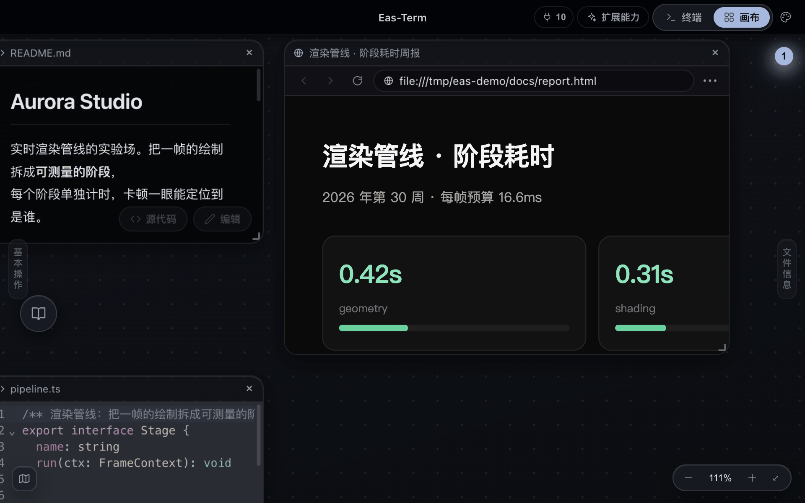The image size is (805, 503).
Task: Click the browser panel's corner resize handle
Action: tap(722, 347)
